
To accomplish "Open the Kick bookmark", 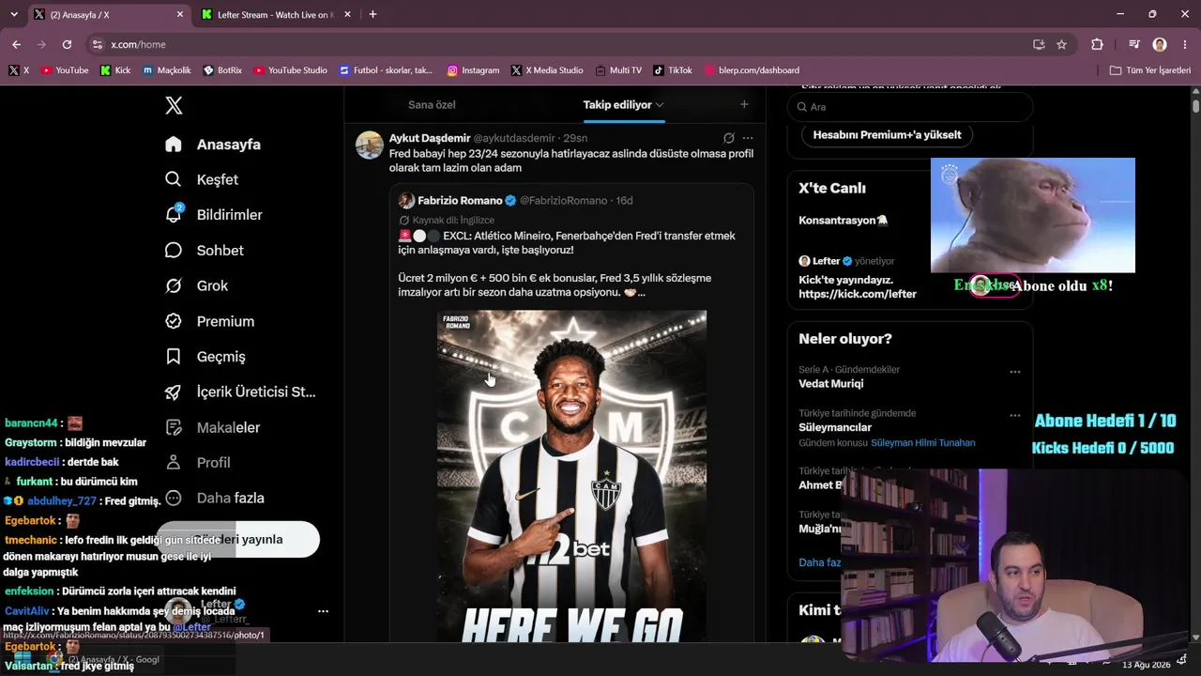I will click(x=115, y=70).
